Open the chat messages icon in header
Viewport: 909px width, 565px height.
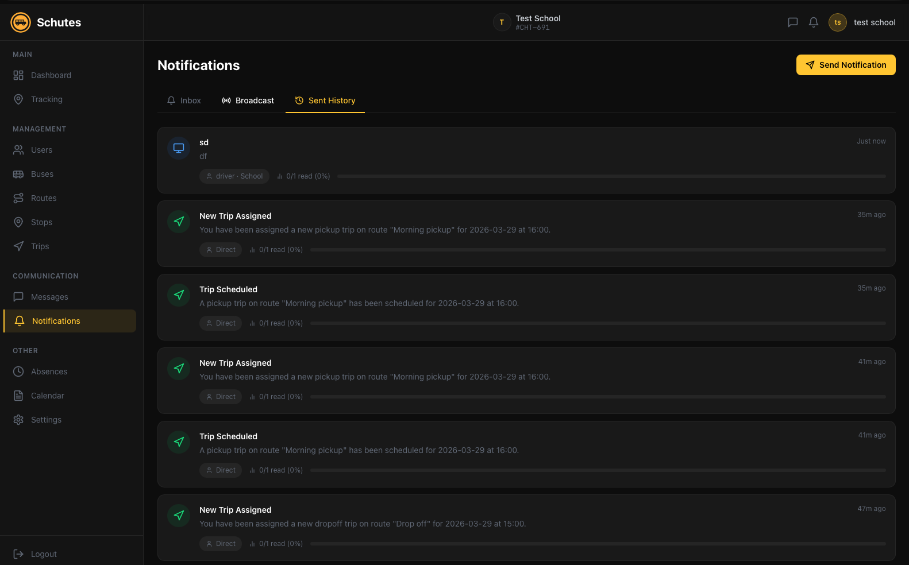793,22
